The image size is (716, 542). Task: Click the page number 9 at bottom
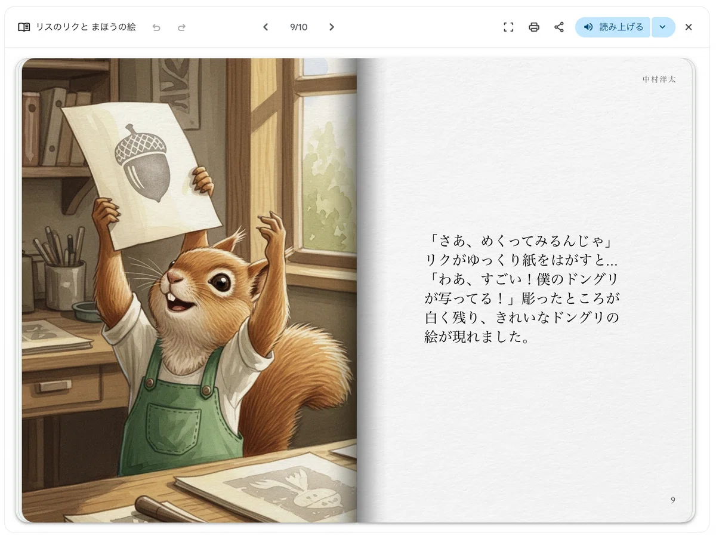click(x=673, y=500)
